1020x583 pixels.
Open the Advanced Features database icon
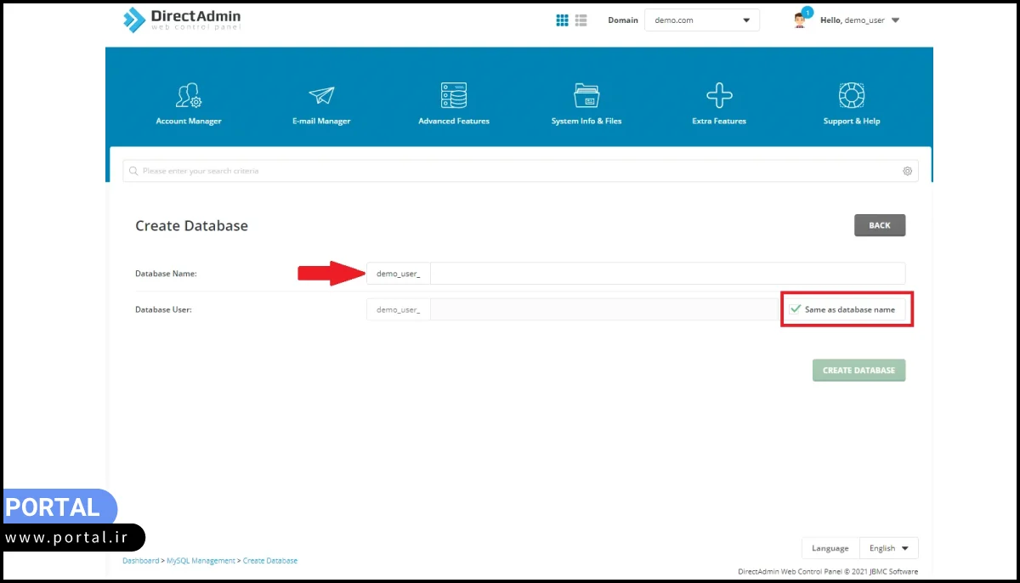click(454, 95)
